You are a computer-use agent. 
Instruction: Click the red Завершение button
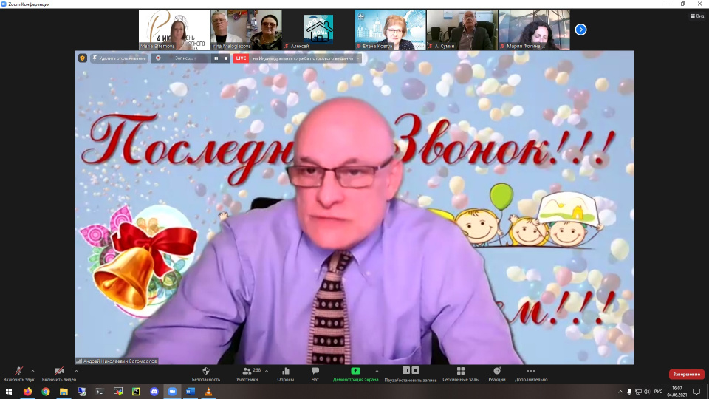[686, 375]
